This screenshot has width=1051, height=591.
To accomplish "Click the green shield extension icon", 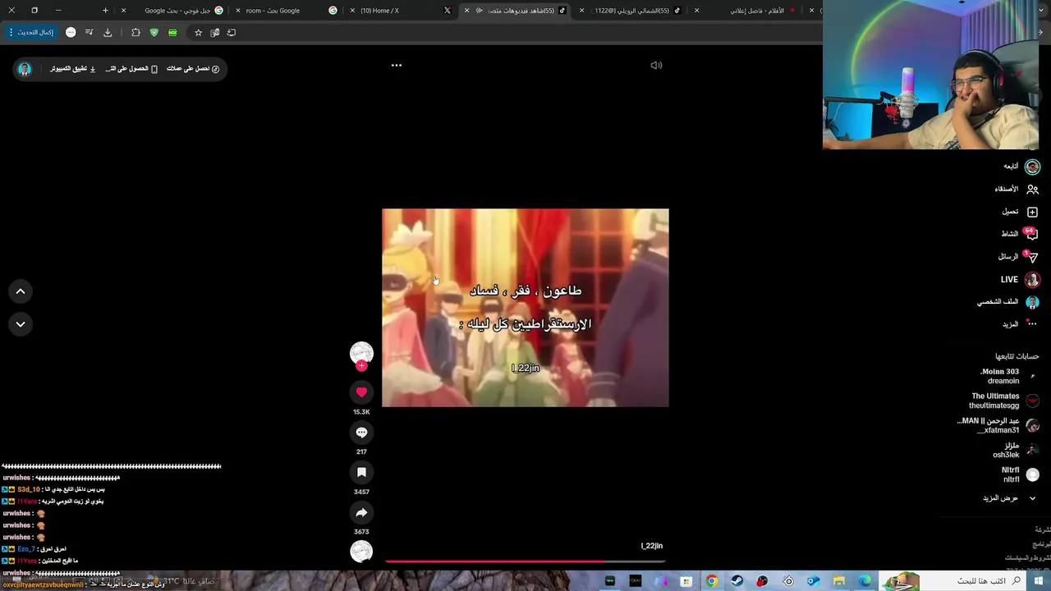I will pos(154,32).
